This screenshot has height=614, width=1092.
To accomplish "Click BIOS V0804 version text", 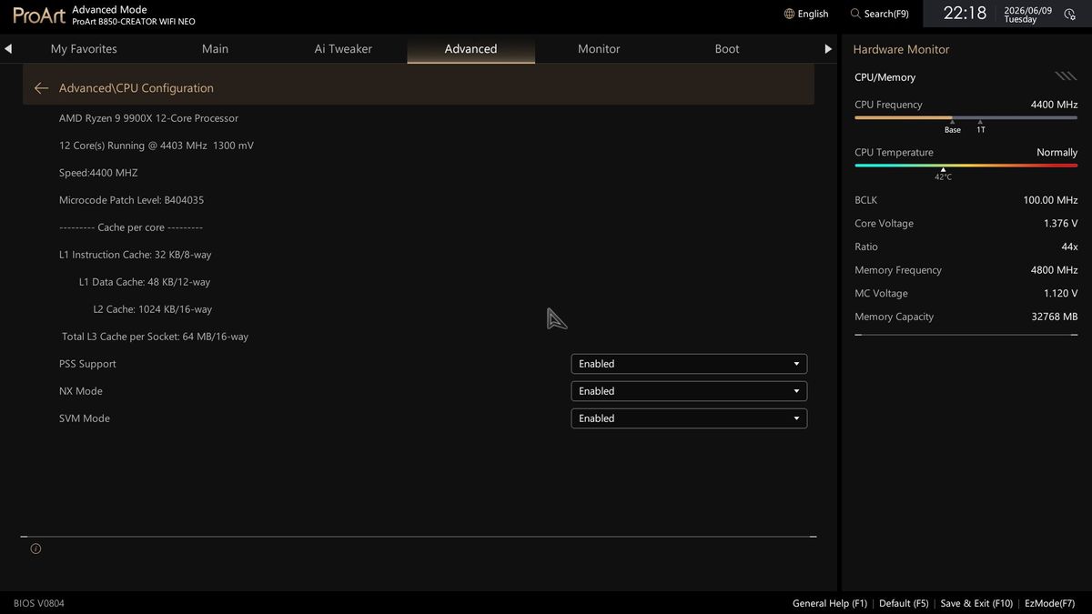I will point(39,603).
